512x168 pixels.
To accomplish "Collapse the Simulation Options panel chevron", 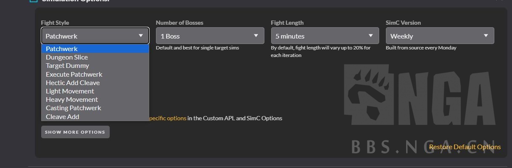I will coord(499,1).
